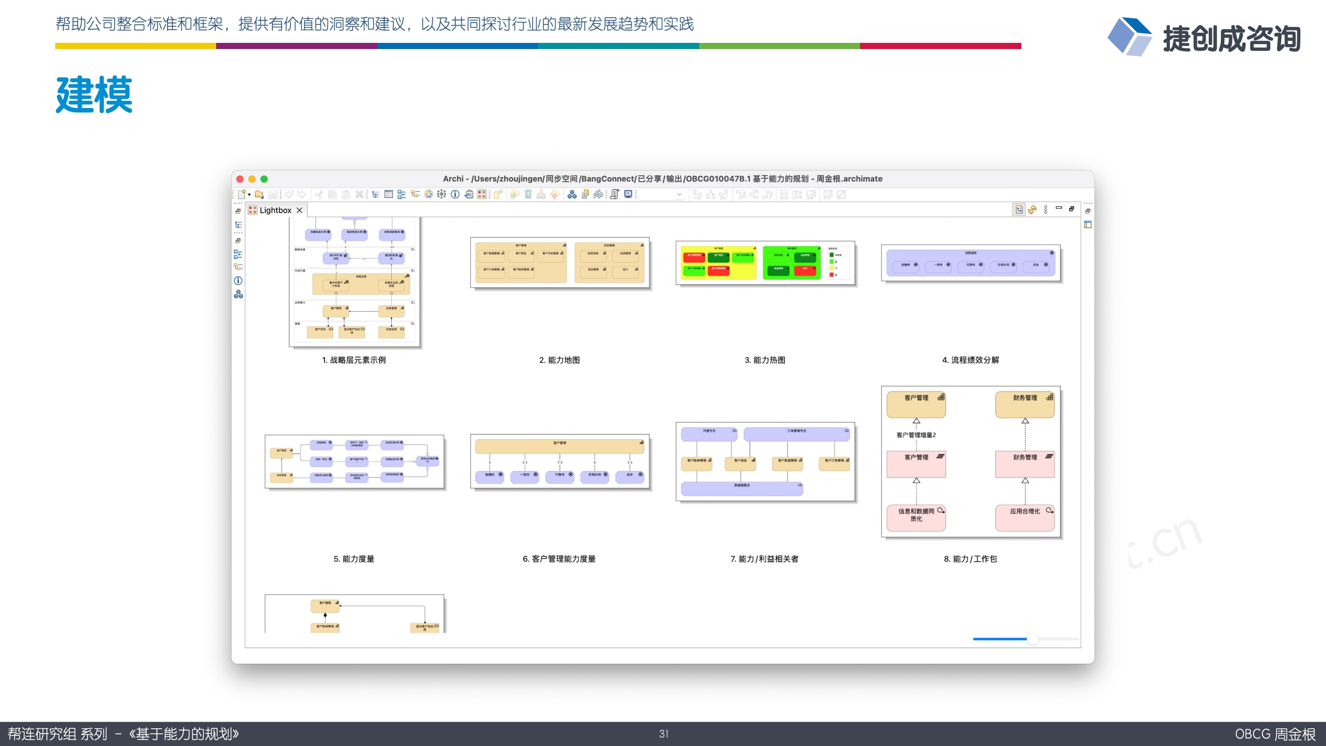Click the green macOS zoom button on the Archi window

coord(264,179)
